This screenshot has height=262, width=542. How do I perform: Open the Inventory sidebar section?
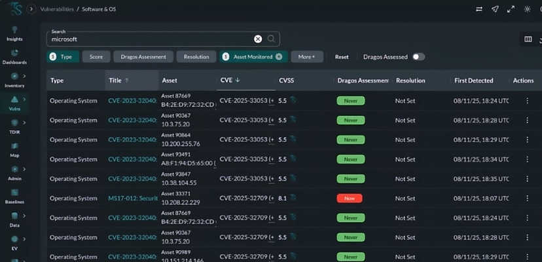[x=14, y=81]
